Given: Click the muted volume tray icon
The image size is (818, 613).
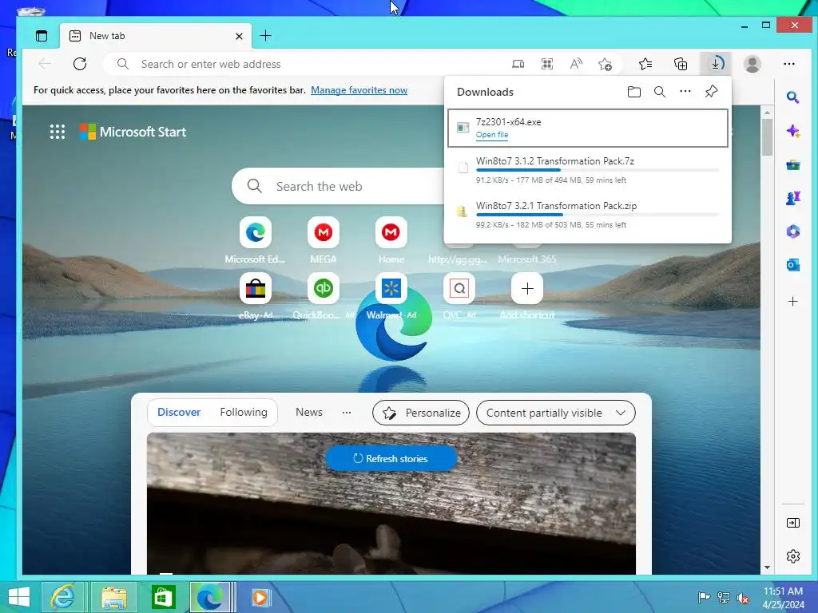Looking at the screenshot, I should [742, 599].
